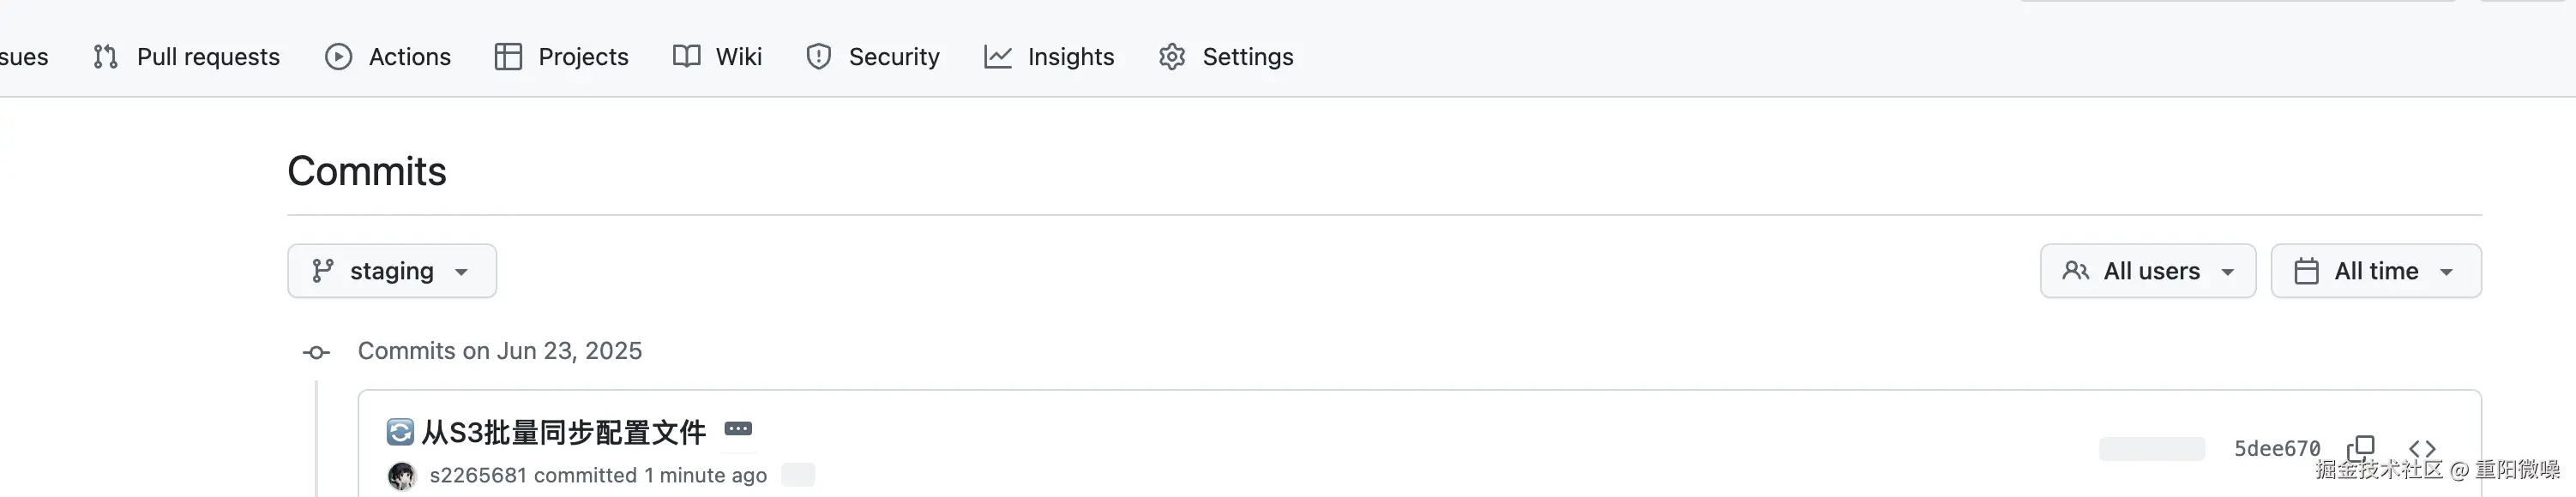
Task: Click the commit node icon beside the date
Action: pos(316,352)
